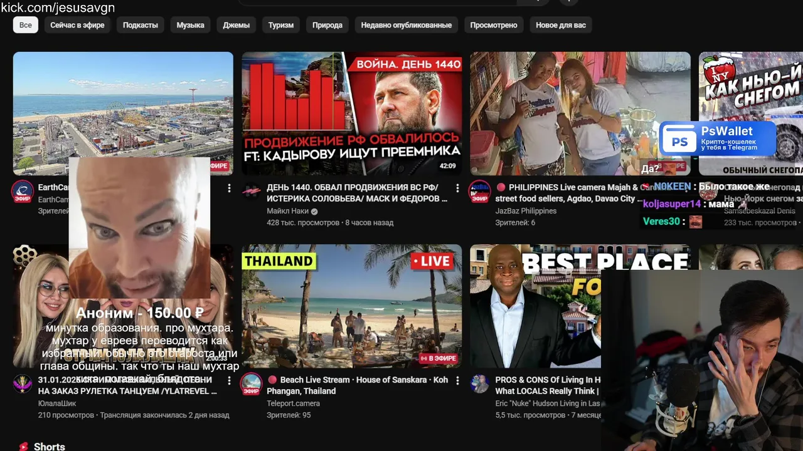This screenshot has width=803, height=451.
Task: Open the "PROS & CONS Of Living" video title
Action: click(548, 385)
